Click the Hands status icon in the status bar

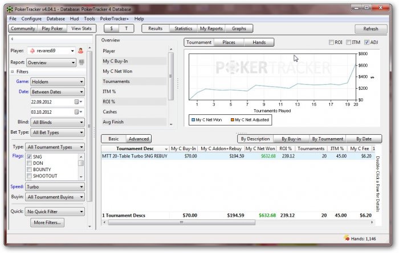click(x=347, y=238)
